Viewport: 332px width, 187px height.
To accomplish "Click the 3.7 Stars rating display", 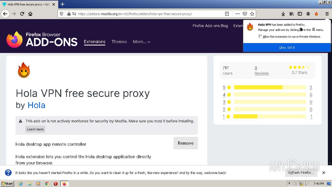I will coord(299,70).
